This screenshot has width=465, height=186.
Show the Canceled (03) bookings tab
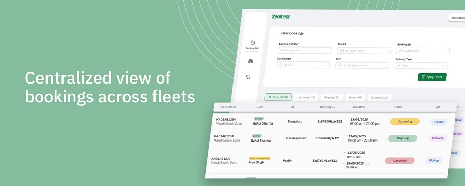click(x=380, y=97)
